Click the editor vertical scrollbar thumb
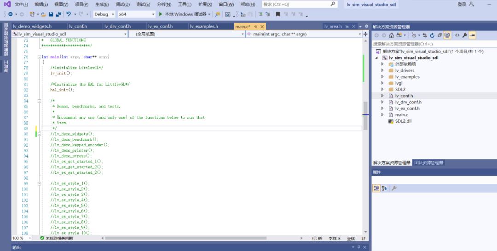This screenshot has height=251, width=497. point(365,115)
